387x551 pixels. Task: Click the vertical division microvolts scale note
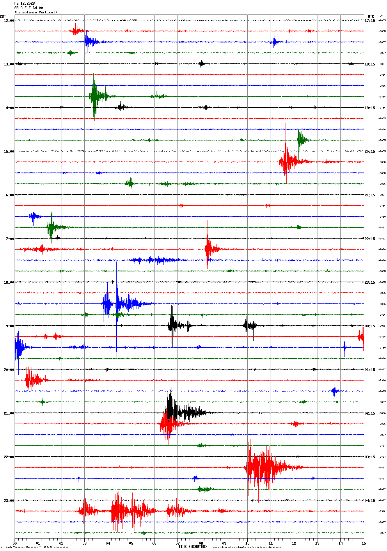coord(37,547)
